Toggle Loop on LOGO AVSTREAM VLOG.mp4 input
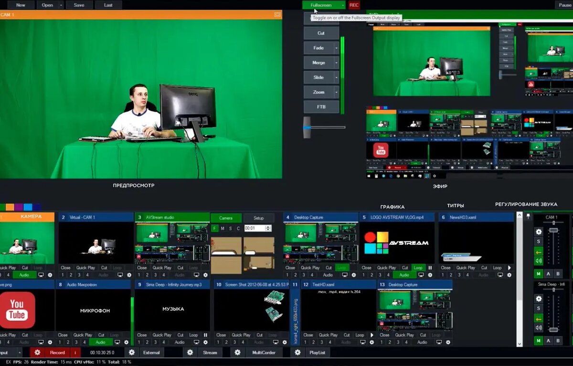573x366 pixels. (418, 268)
